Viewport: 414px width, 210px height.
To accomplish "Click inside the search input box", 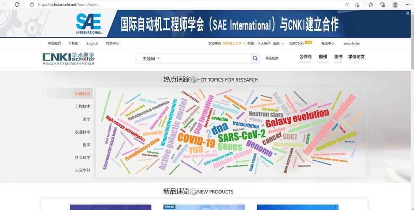I will click(206, 58).
